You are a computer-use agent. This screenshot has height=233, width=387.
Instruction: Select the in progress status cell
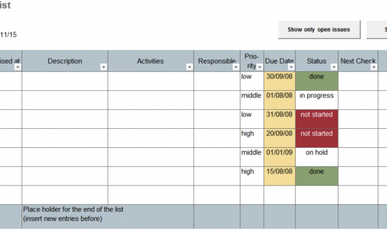tap(316, 100)
